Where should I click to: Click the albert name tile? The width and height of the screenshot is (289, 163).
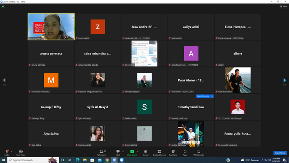click(x=238, y=53)
